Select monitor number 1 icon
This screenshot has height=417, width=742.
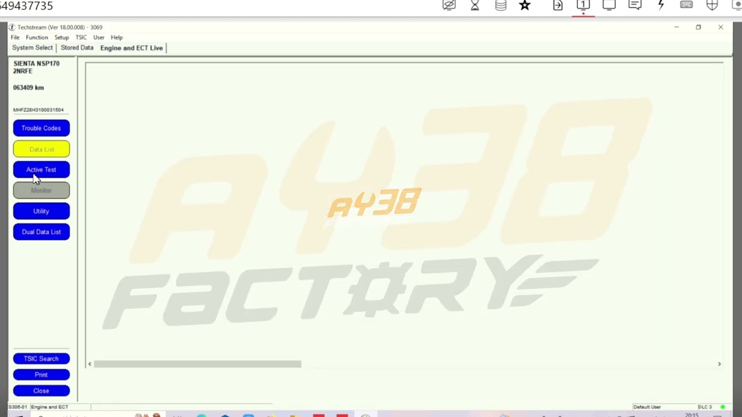pyautogui.click(x=583, y=5)
